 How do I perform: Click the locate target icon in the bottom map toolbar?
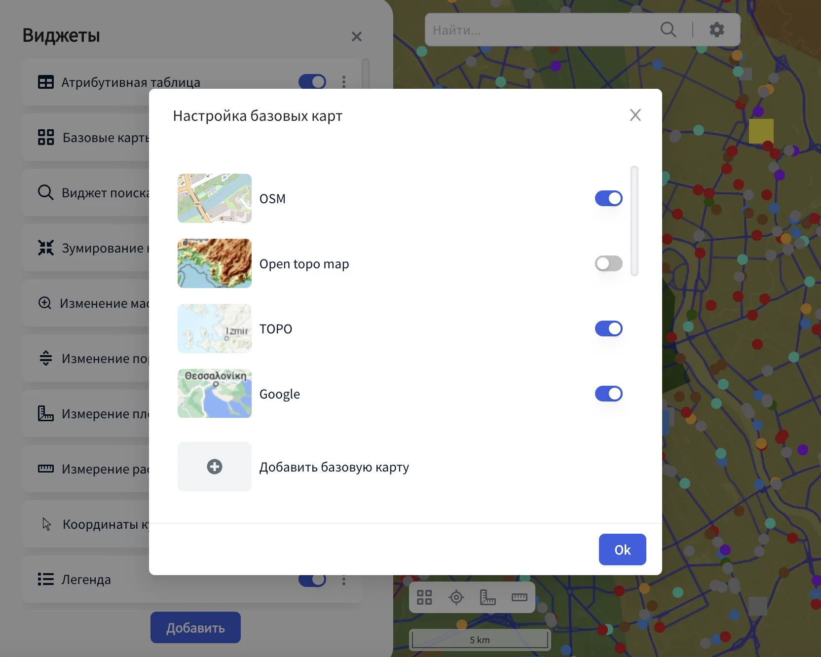pyautogui.click(x=456, y=597)
